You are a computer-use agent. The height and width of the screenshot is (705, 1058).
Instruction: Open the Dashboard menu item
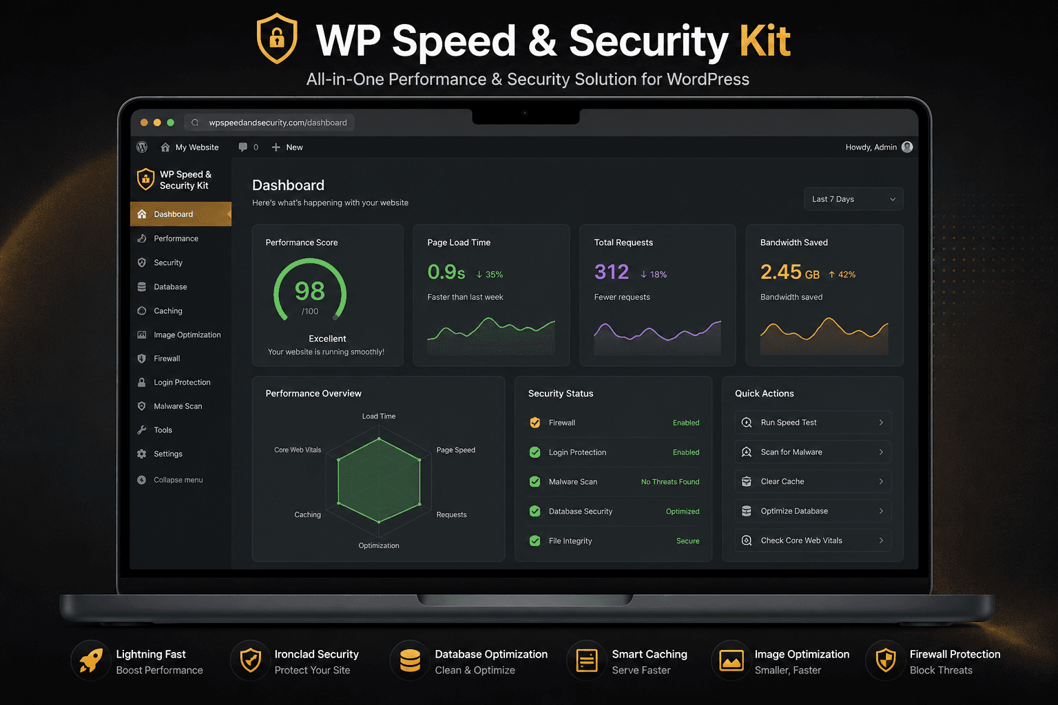[180, 214]
